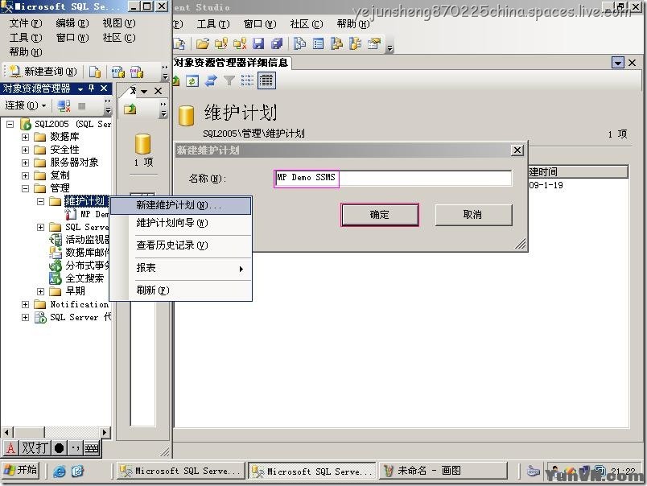The width and height of the screenshot is (647, 486).
Task: Collapse the SQL2005 server root node
Action: click(10, 124)
